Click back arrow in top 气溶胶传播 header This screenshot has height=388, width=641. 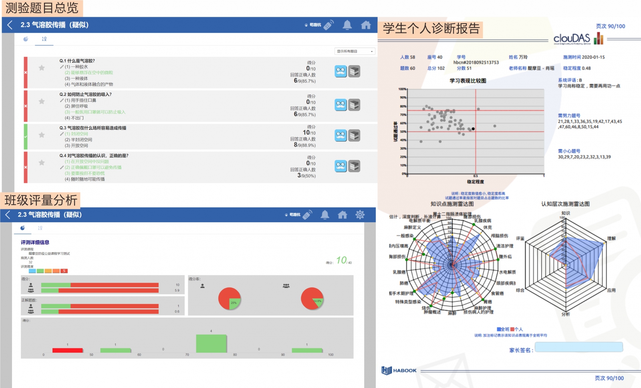[x=10, y=25]
